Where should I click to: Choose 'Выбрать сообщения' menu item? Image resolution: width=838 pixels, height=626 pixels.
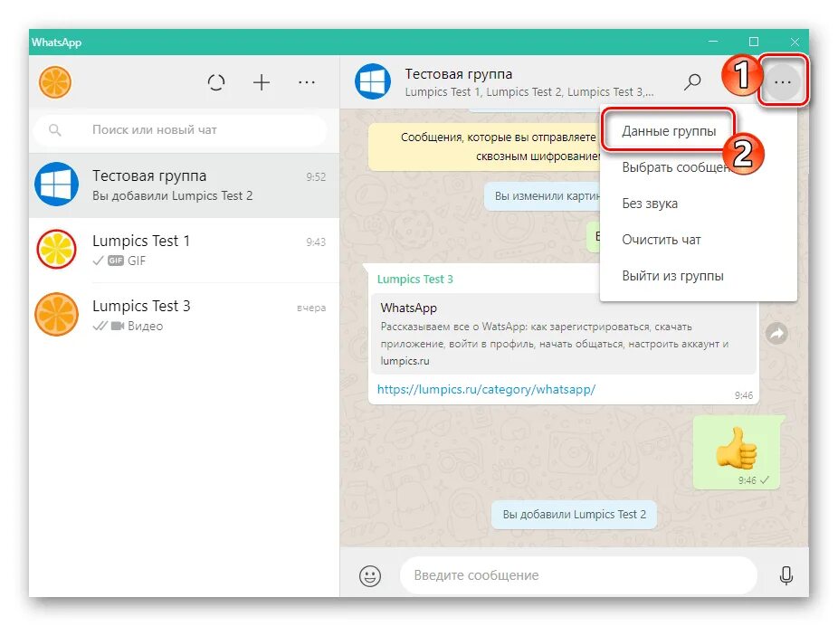pos(675,167)
